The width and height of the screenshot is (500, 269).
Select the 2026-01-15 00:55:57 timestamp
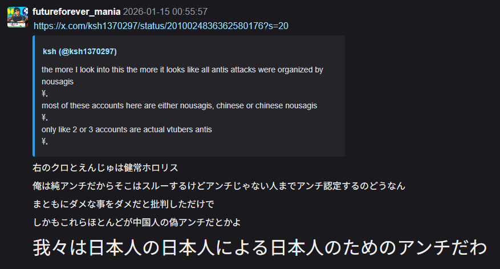165,12
